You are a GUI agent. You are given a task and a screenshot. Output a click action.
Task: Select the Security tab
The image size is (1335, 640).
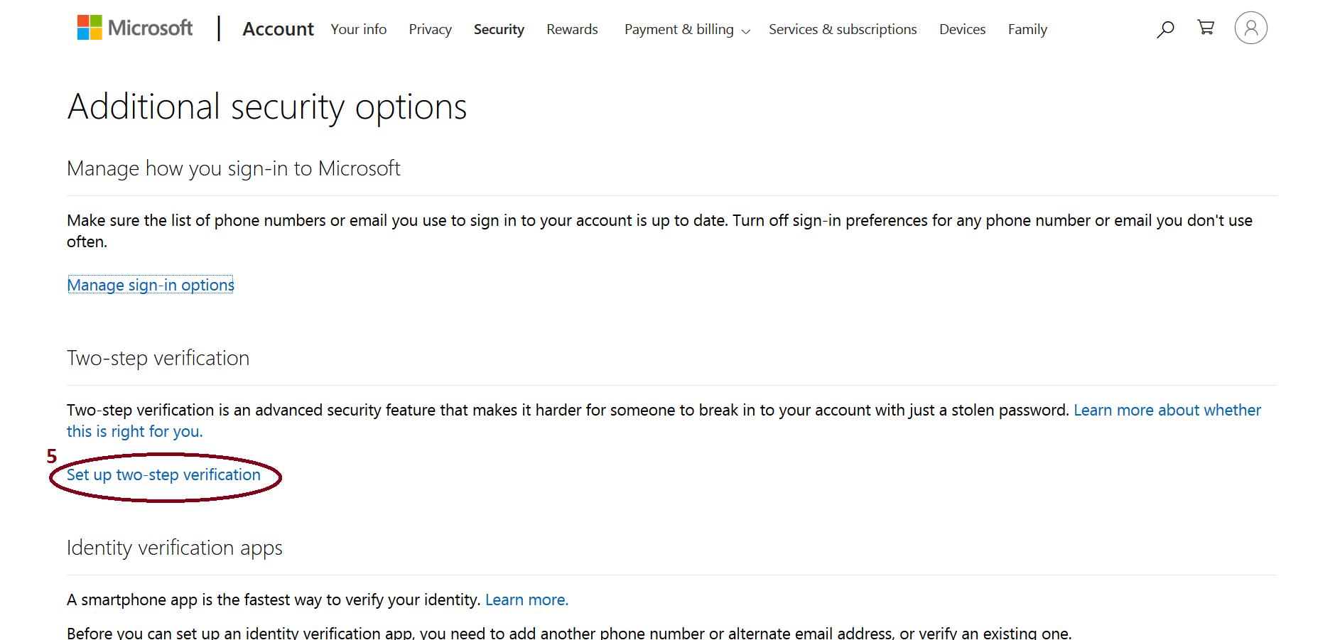pyautogui.click(x=499, y=30)
